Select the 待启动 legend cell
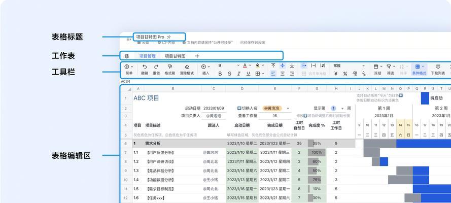Screen dimensions: 451x203 (436, 98)
